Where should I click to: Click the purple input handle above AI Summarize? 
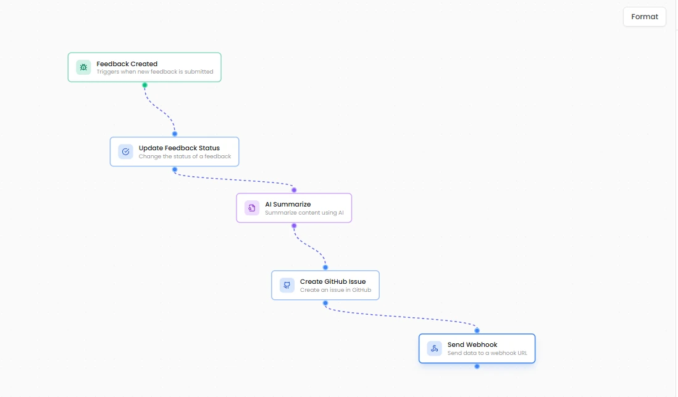click(294, 190)
